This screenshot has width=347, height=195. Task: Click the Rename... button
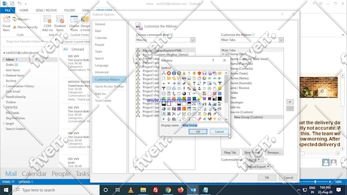(x=274, y=153)
